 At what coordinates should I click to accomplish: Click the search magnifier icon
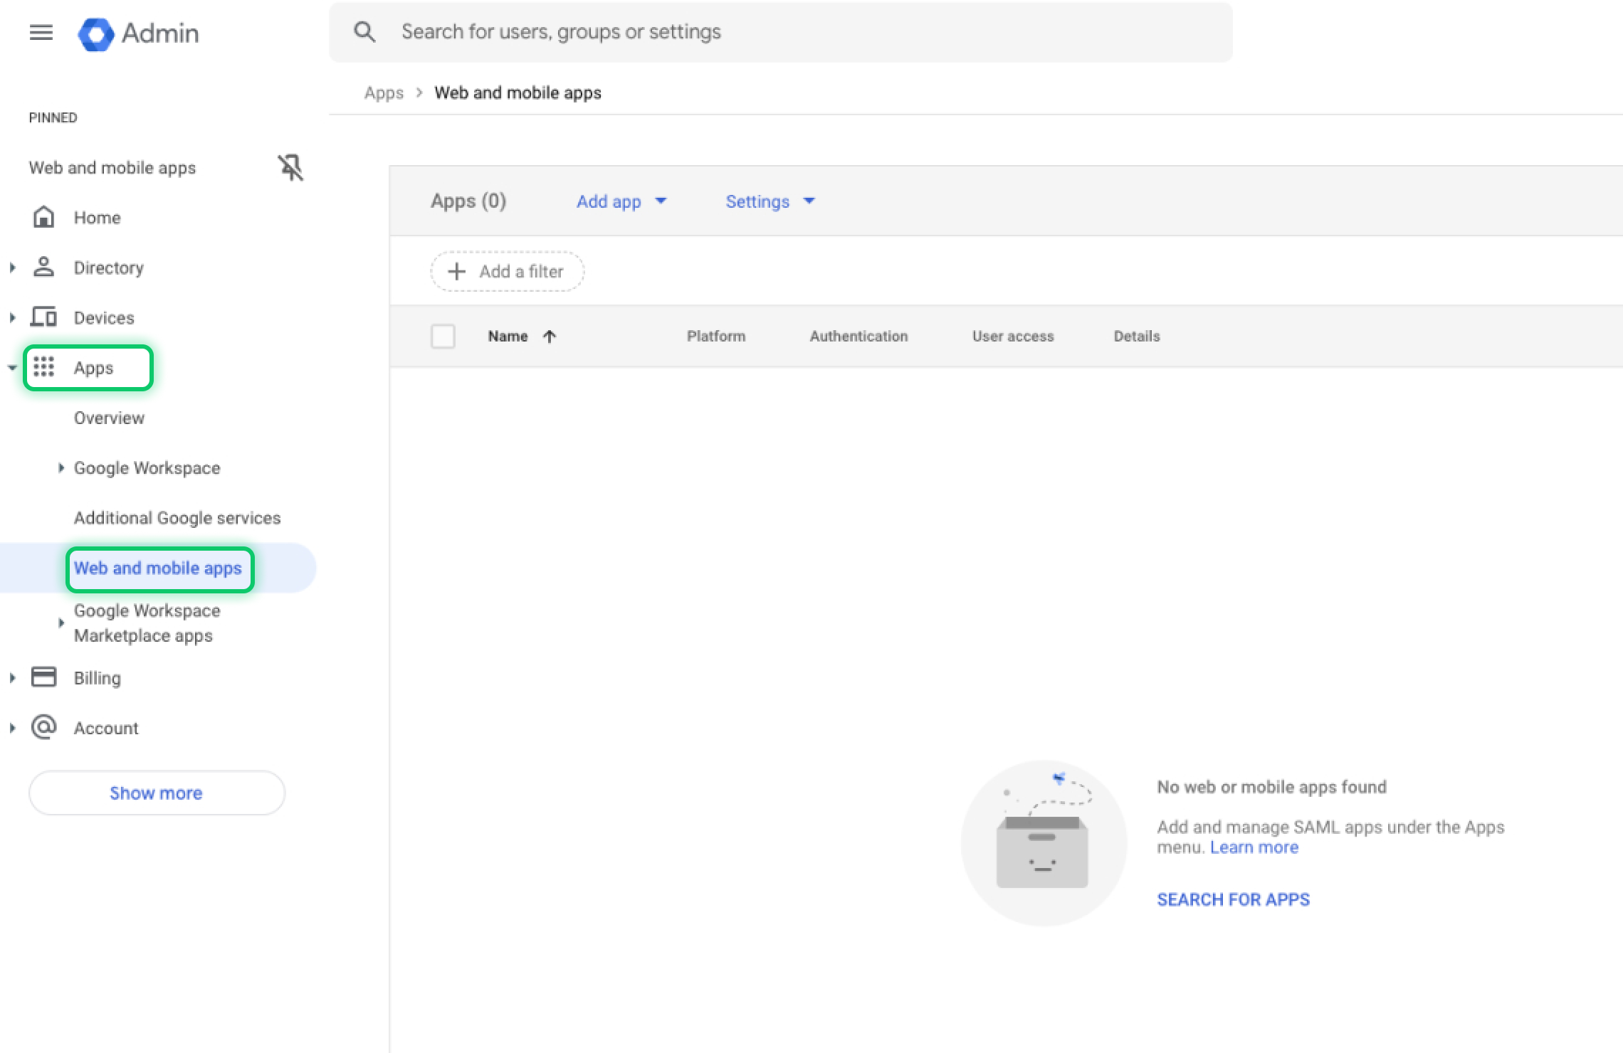click(x=364, y=32)
